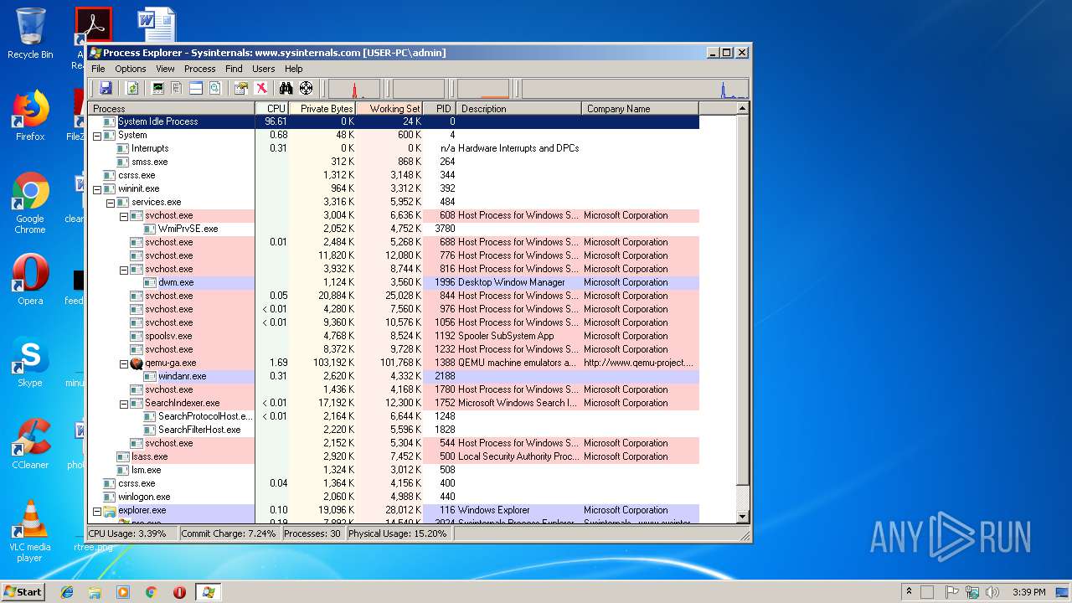The height and width of the screenshot is (603, 1072).
Task: Open the Users menu
Action: point(264,69)
